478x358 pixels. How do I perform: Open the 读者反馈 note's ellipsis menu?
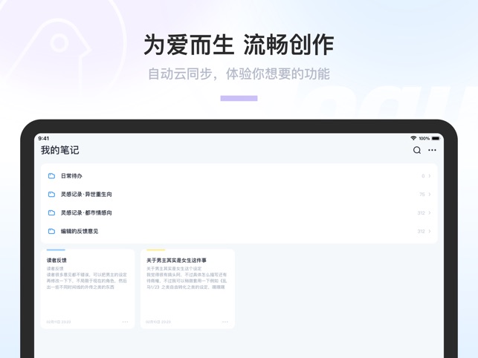click(125, 322)
